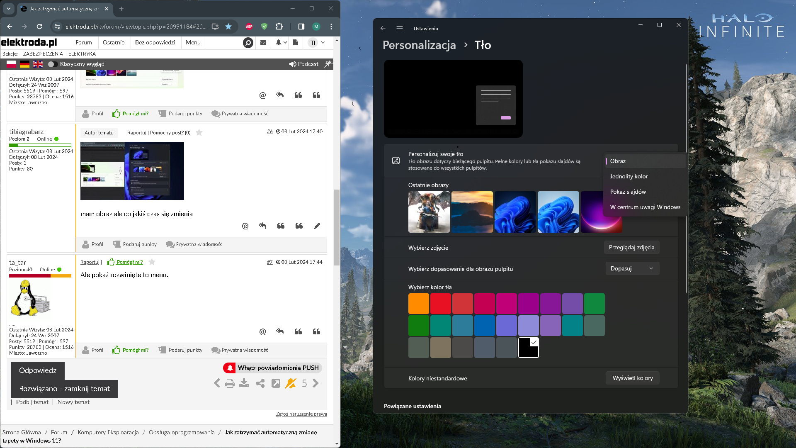Open the forum Menu item

coord(193,42)
